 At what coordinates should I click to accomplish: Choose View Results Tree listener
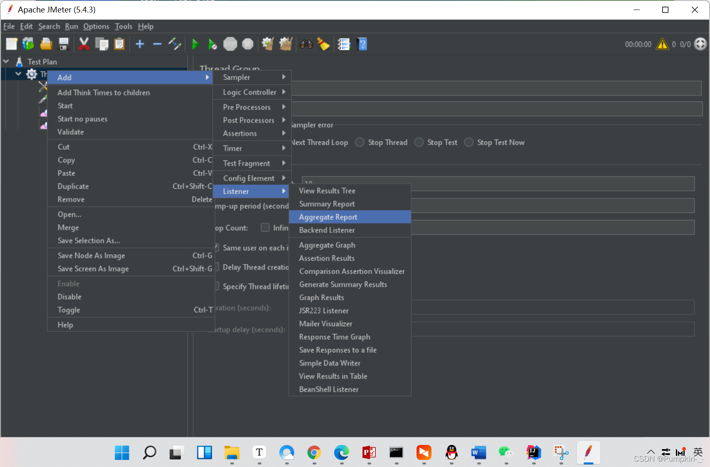[x=350, y=190]
